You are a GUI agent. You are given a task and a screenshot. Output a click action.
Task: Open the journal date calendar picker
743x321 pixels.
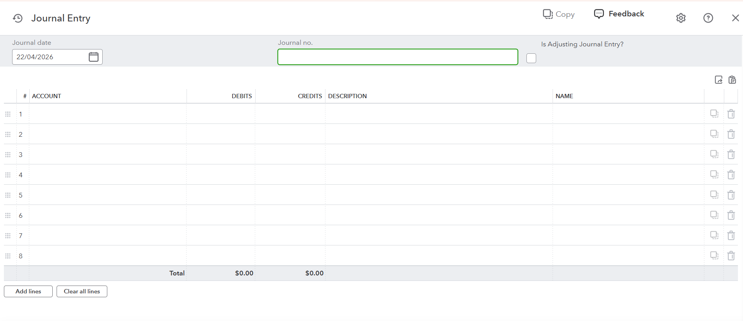point(94,57)
